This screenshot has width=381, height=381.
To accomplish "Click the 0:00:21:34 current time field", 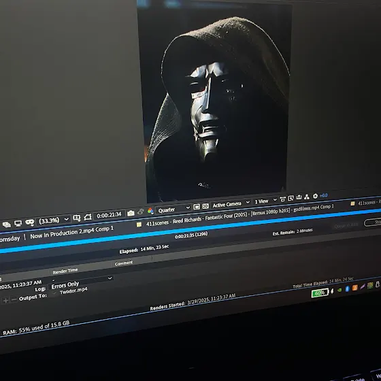I will click(109, 215).
